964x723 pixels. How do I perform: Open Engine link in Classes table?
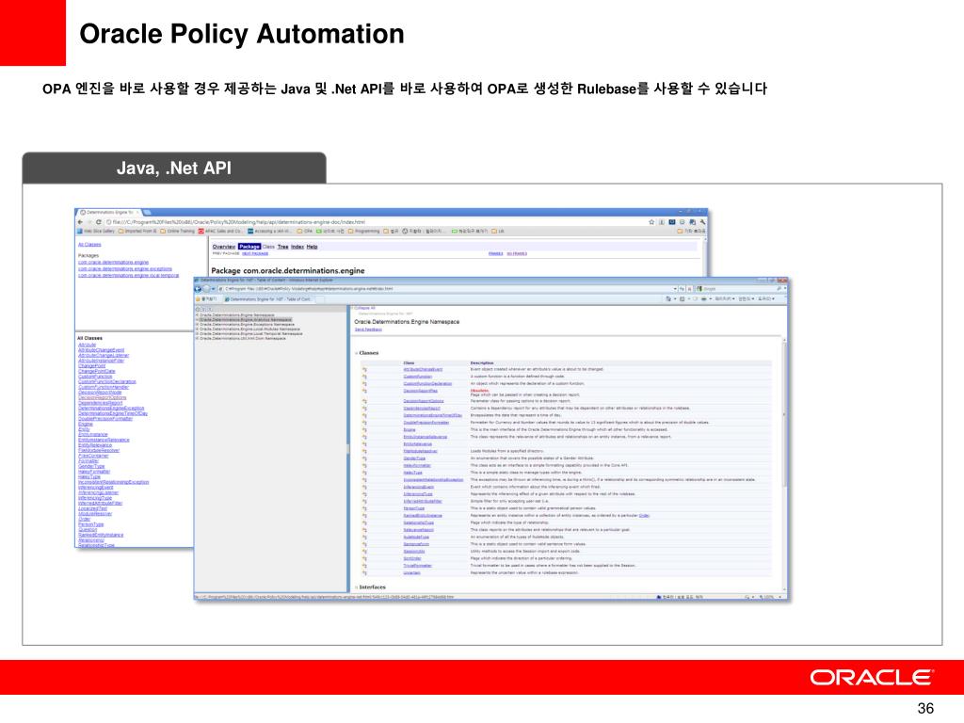410,429
